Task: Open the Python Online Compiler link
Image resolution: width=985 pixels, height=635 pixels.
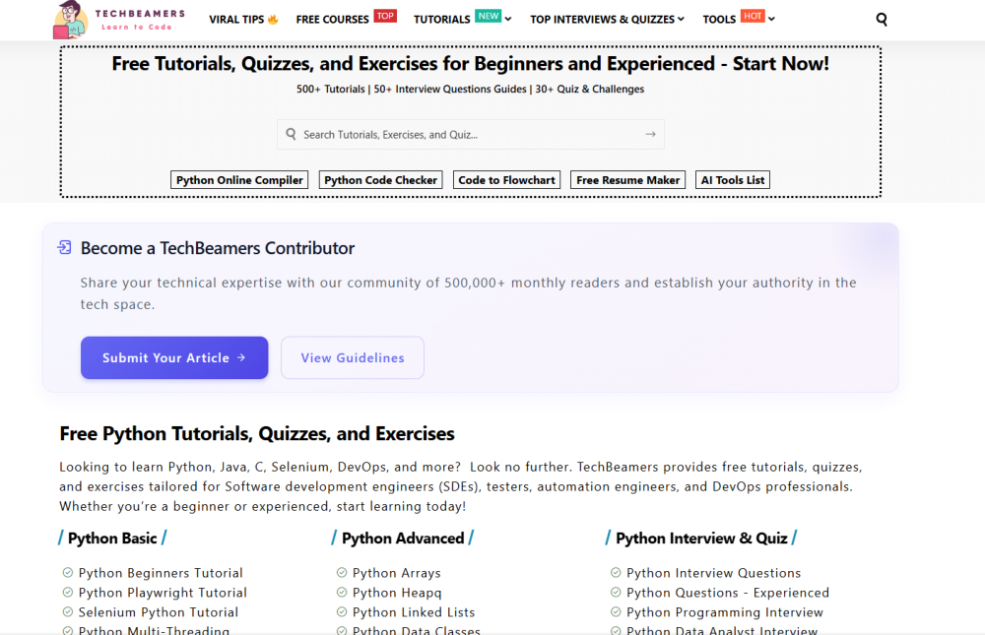Action: pos(239,180)
